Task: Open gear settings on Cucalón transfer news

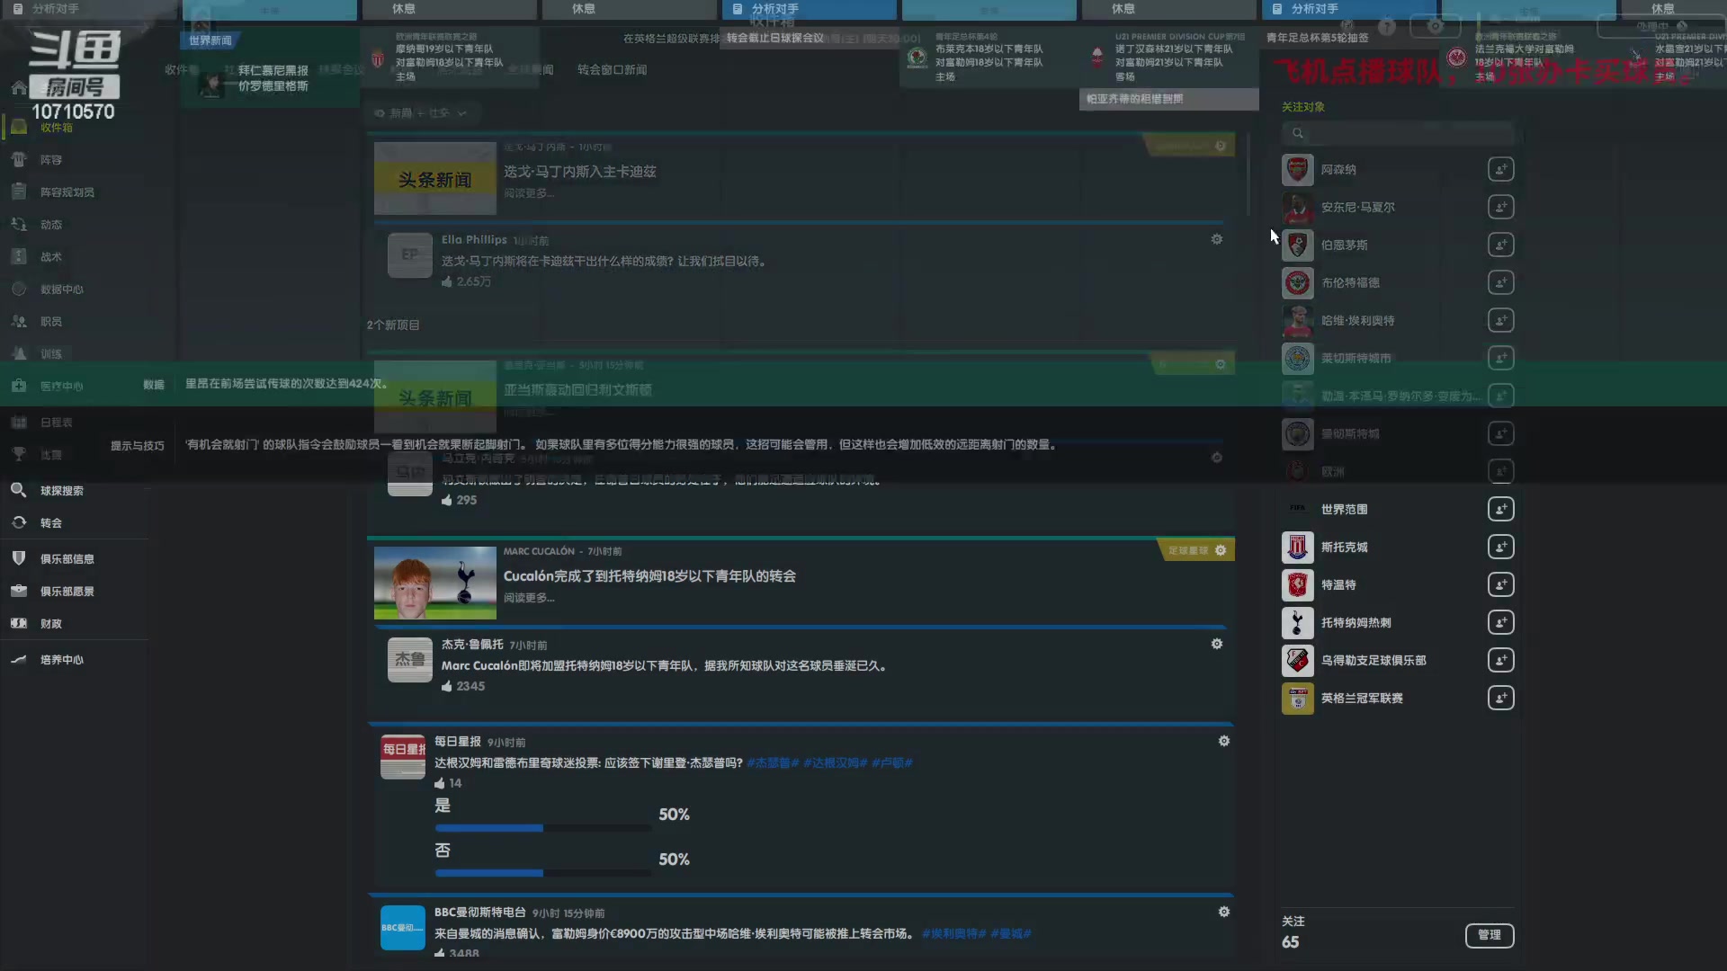Action: point(1221,550)
